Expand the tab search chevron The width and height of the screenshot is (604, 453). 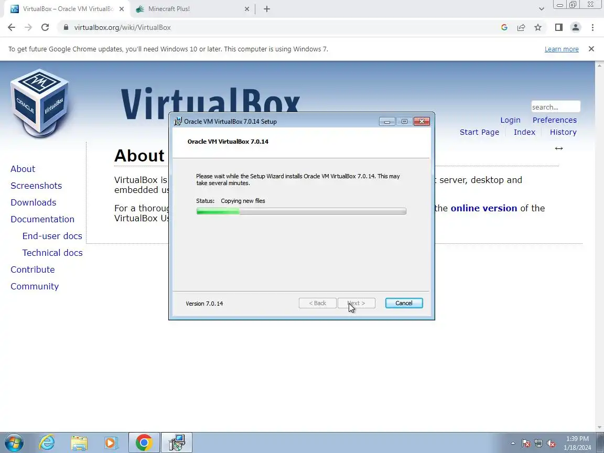click(x=541, y=9)
